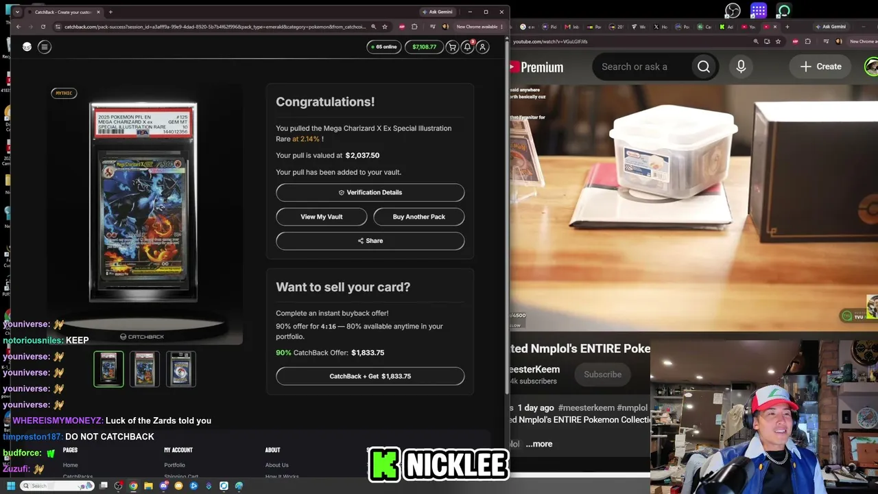
Task: Click the YouTube search magnifier button
Action: pyautogui.click(x=704, y=67)
